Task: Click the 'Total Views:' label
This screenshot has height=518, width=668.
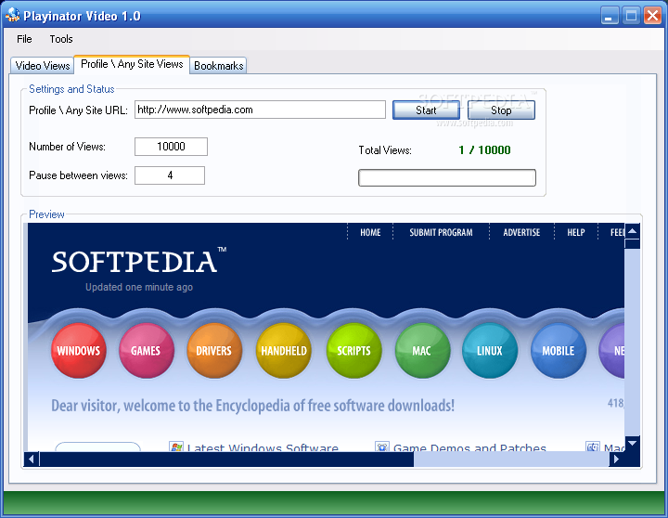Action: pyautogui.click(x=385, y=150)
